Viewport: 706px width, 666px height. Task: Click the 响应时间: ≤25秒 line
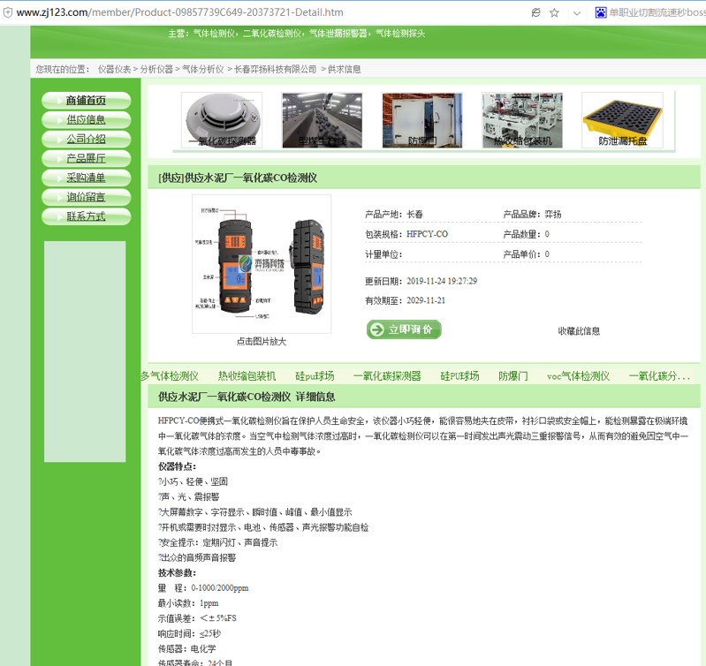pos(189,633)
